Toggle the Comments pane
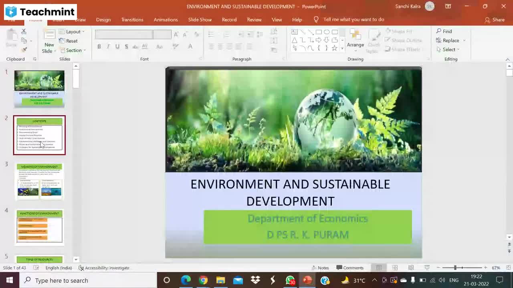 tap(350, 268)
